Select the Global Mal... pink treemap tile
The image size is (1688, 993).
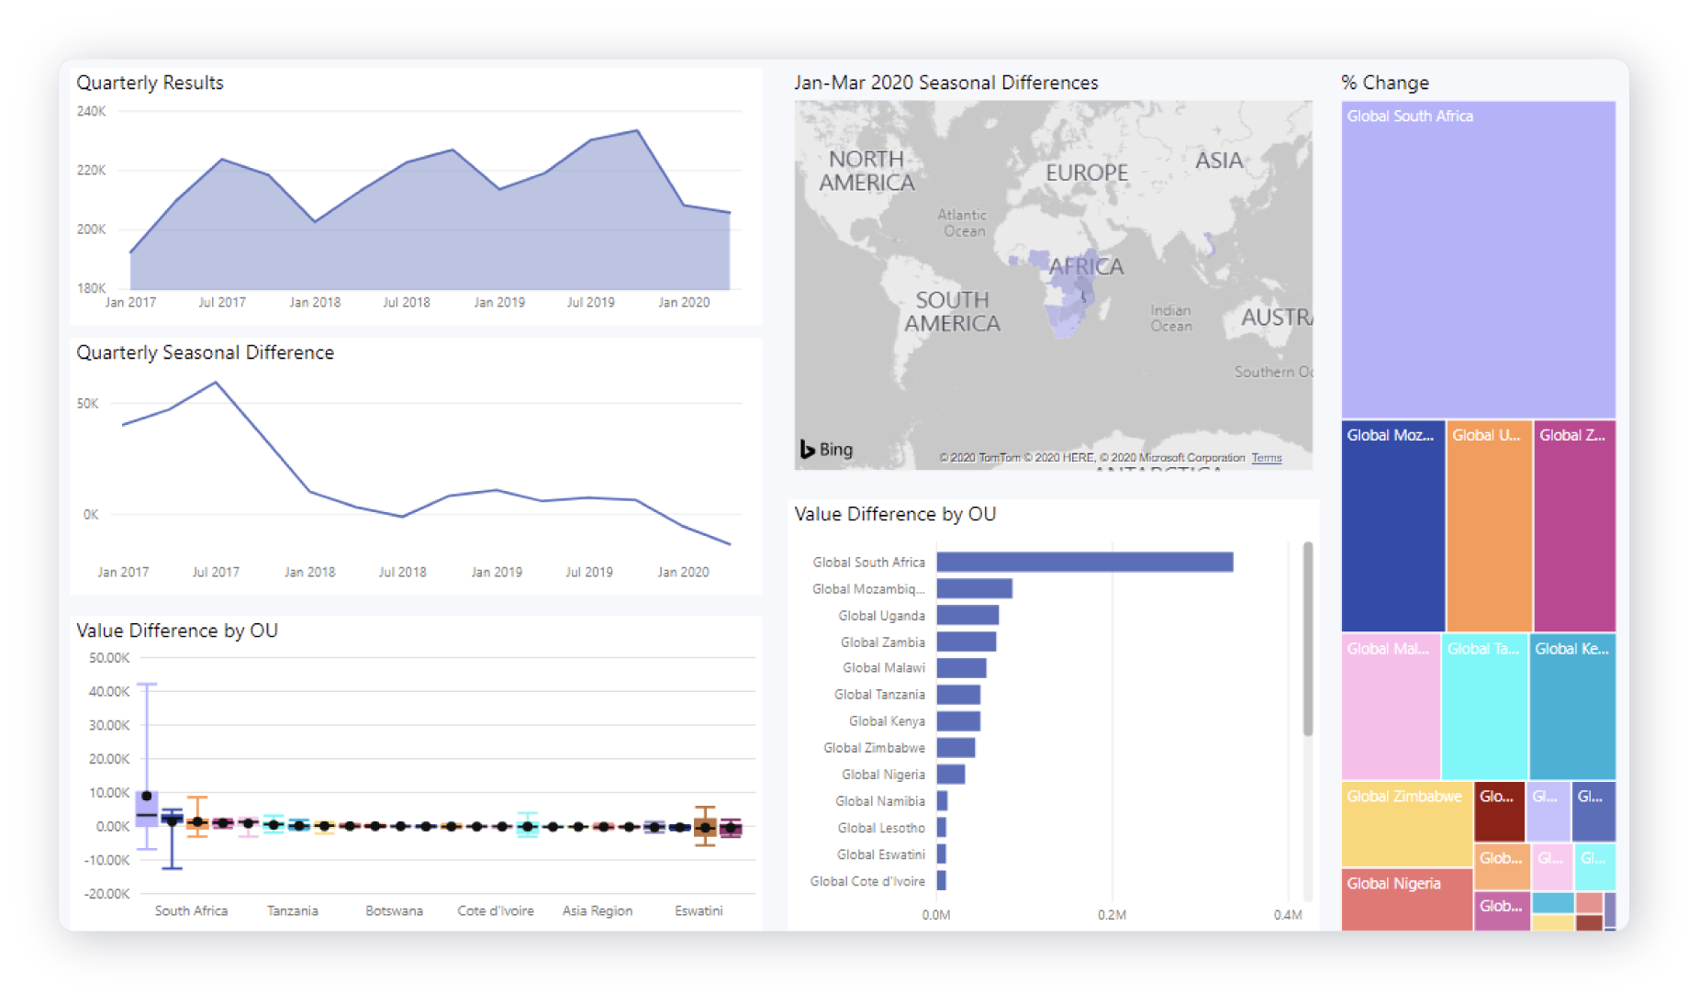1391,707
